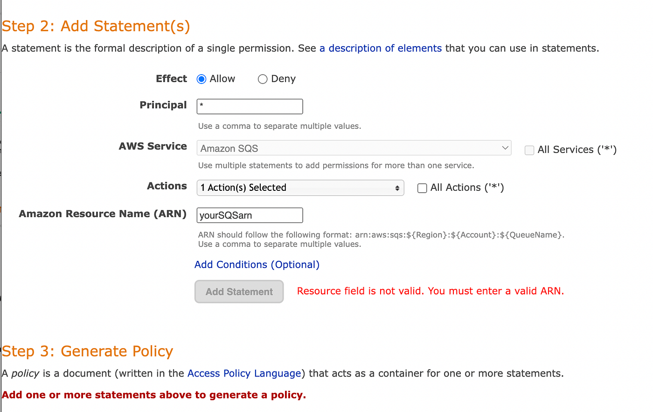Open the description of elements link
Viewport: 653px width, 412px height.
381,49
